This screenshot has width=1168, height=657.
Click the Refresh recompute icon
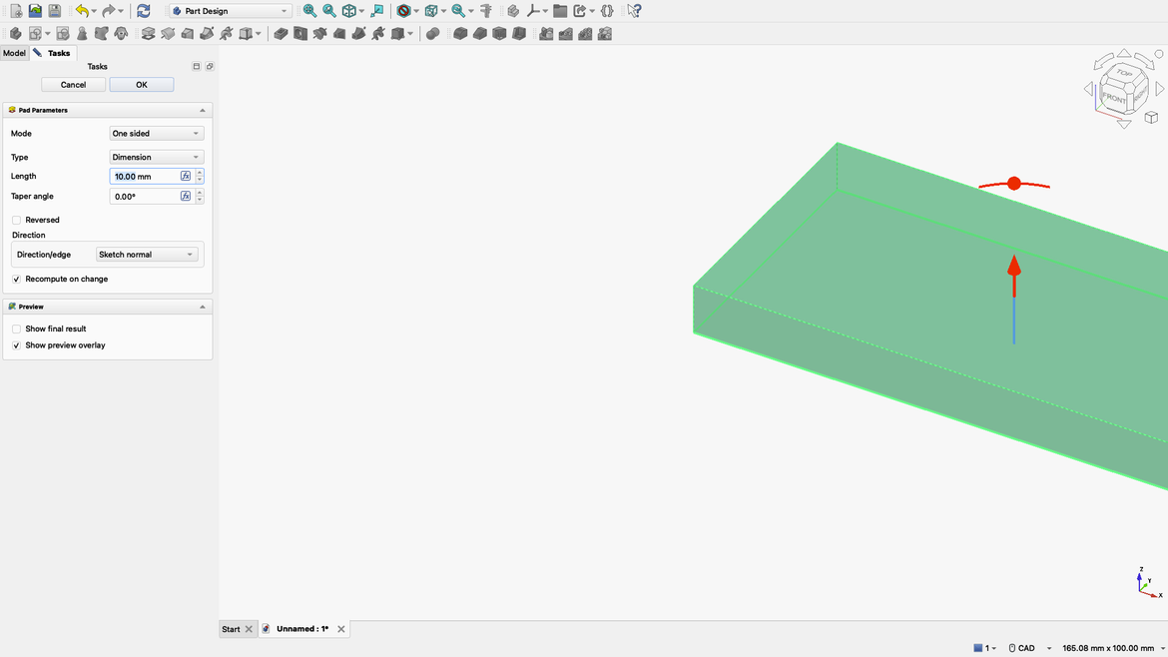pos(143,10)
